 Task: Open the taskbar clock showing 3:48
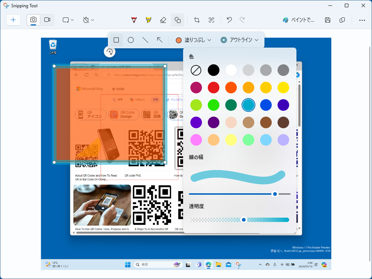pyautogui.click(x=306, y=264)
